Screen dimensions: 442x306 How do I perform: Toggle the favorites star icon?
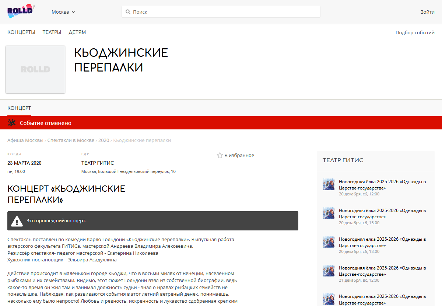click(x=220, y=155)
